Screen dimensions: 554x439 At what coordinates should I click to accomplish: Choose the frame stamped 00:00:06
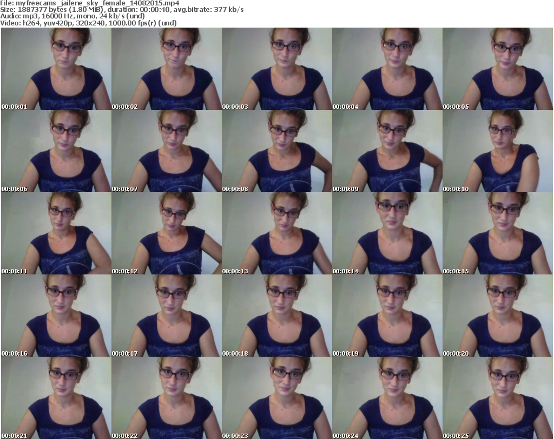(x=56, y=151)
